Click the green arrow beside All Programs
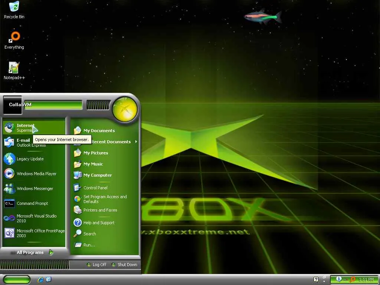This screenshot has width=380, height=285. pos(51,252)
